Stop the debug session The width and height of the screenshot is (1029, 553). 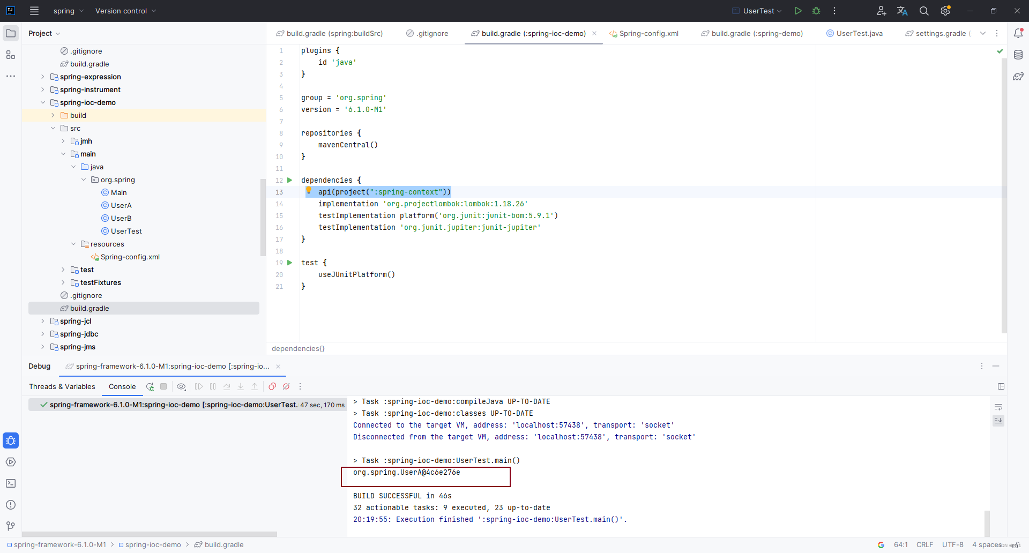(164, 386)
